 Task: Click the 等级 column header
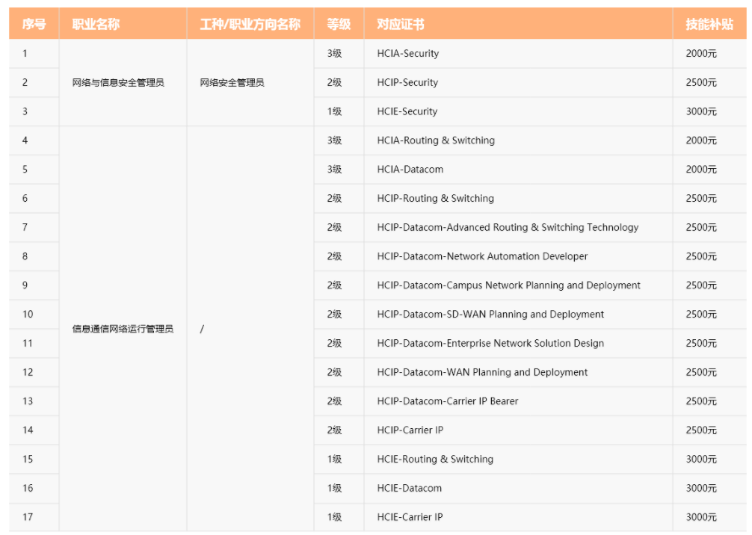[x=339, y=24]
